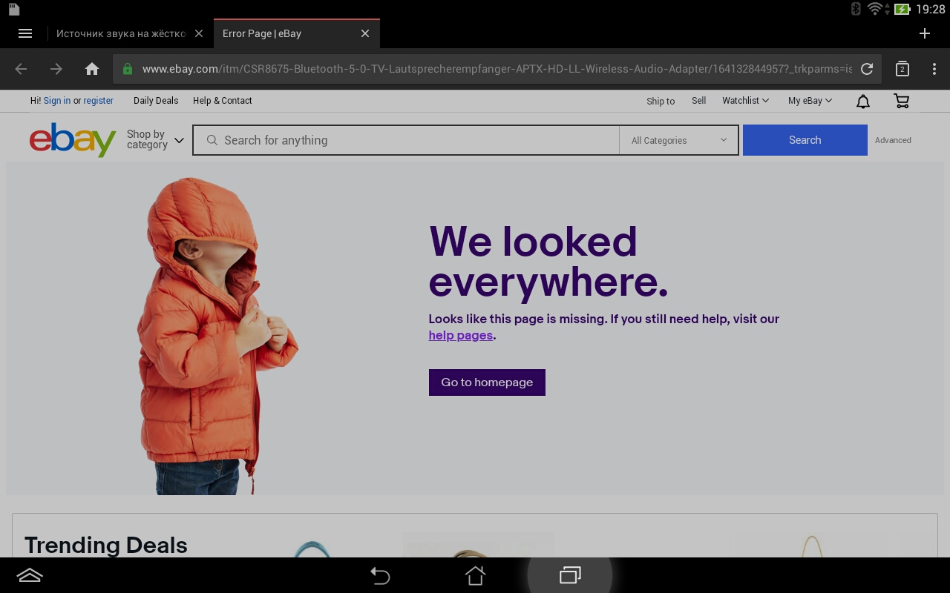Show the open tabs counter
Image resolution: width=950 pixels, height=593 pixels.
902,69
